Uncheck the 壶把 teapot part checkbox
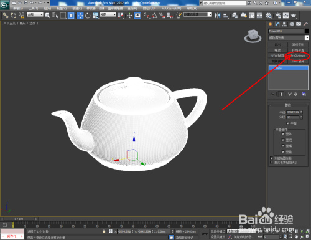Screen dimensions: 311x240 (283, 140)
